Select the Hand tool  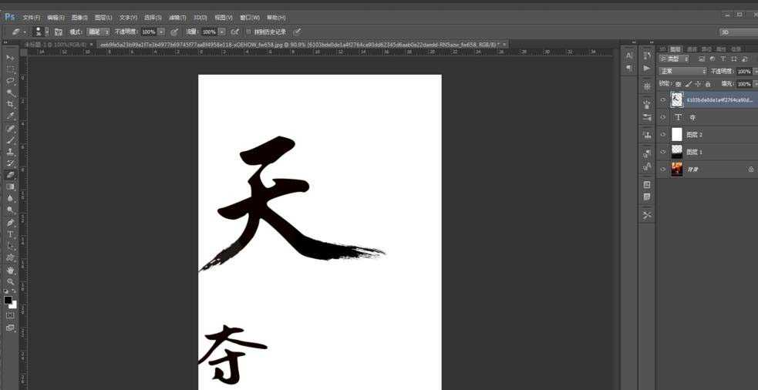[10, 271]
